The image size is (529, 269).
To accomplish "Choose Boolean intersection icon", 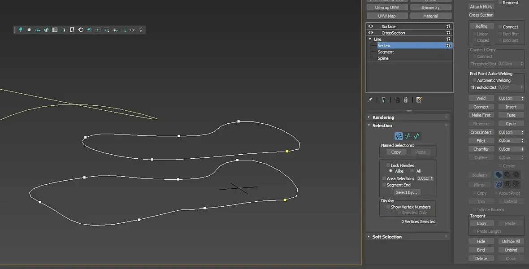I will click(516, 175).
